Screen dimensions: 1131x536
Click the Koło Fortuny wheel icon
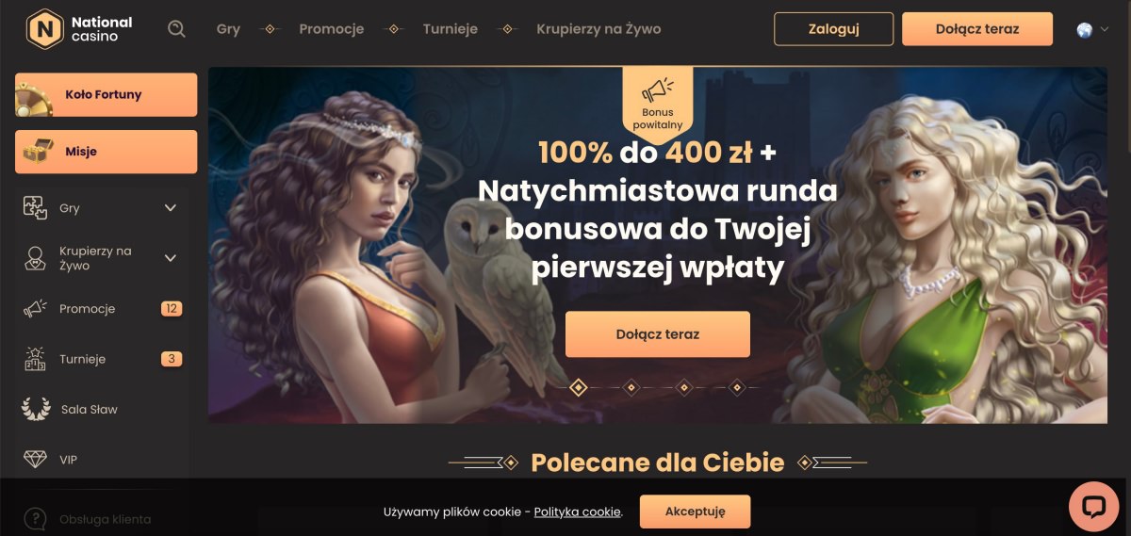tap(33, 96)
